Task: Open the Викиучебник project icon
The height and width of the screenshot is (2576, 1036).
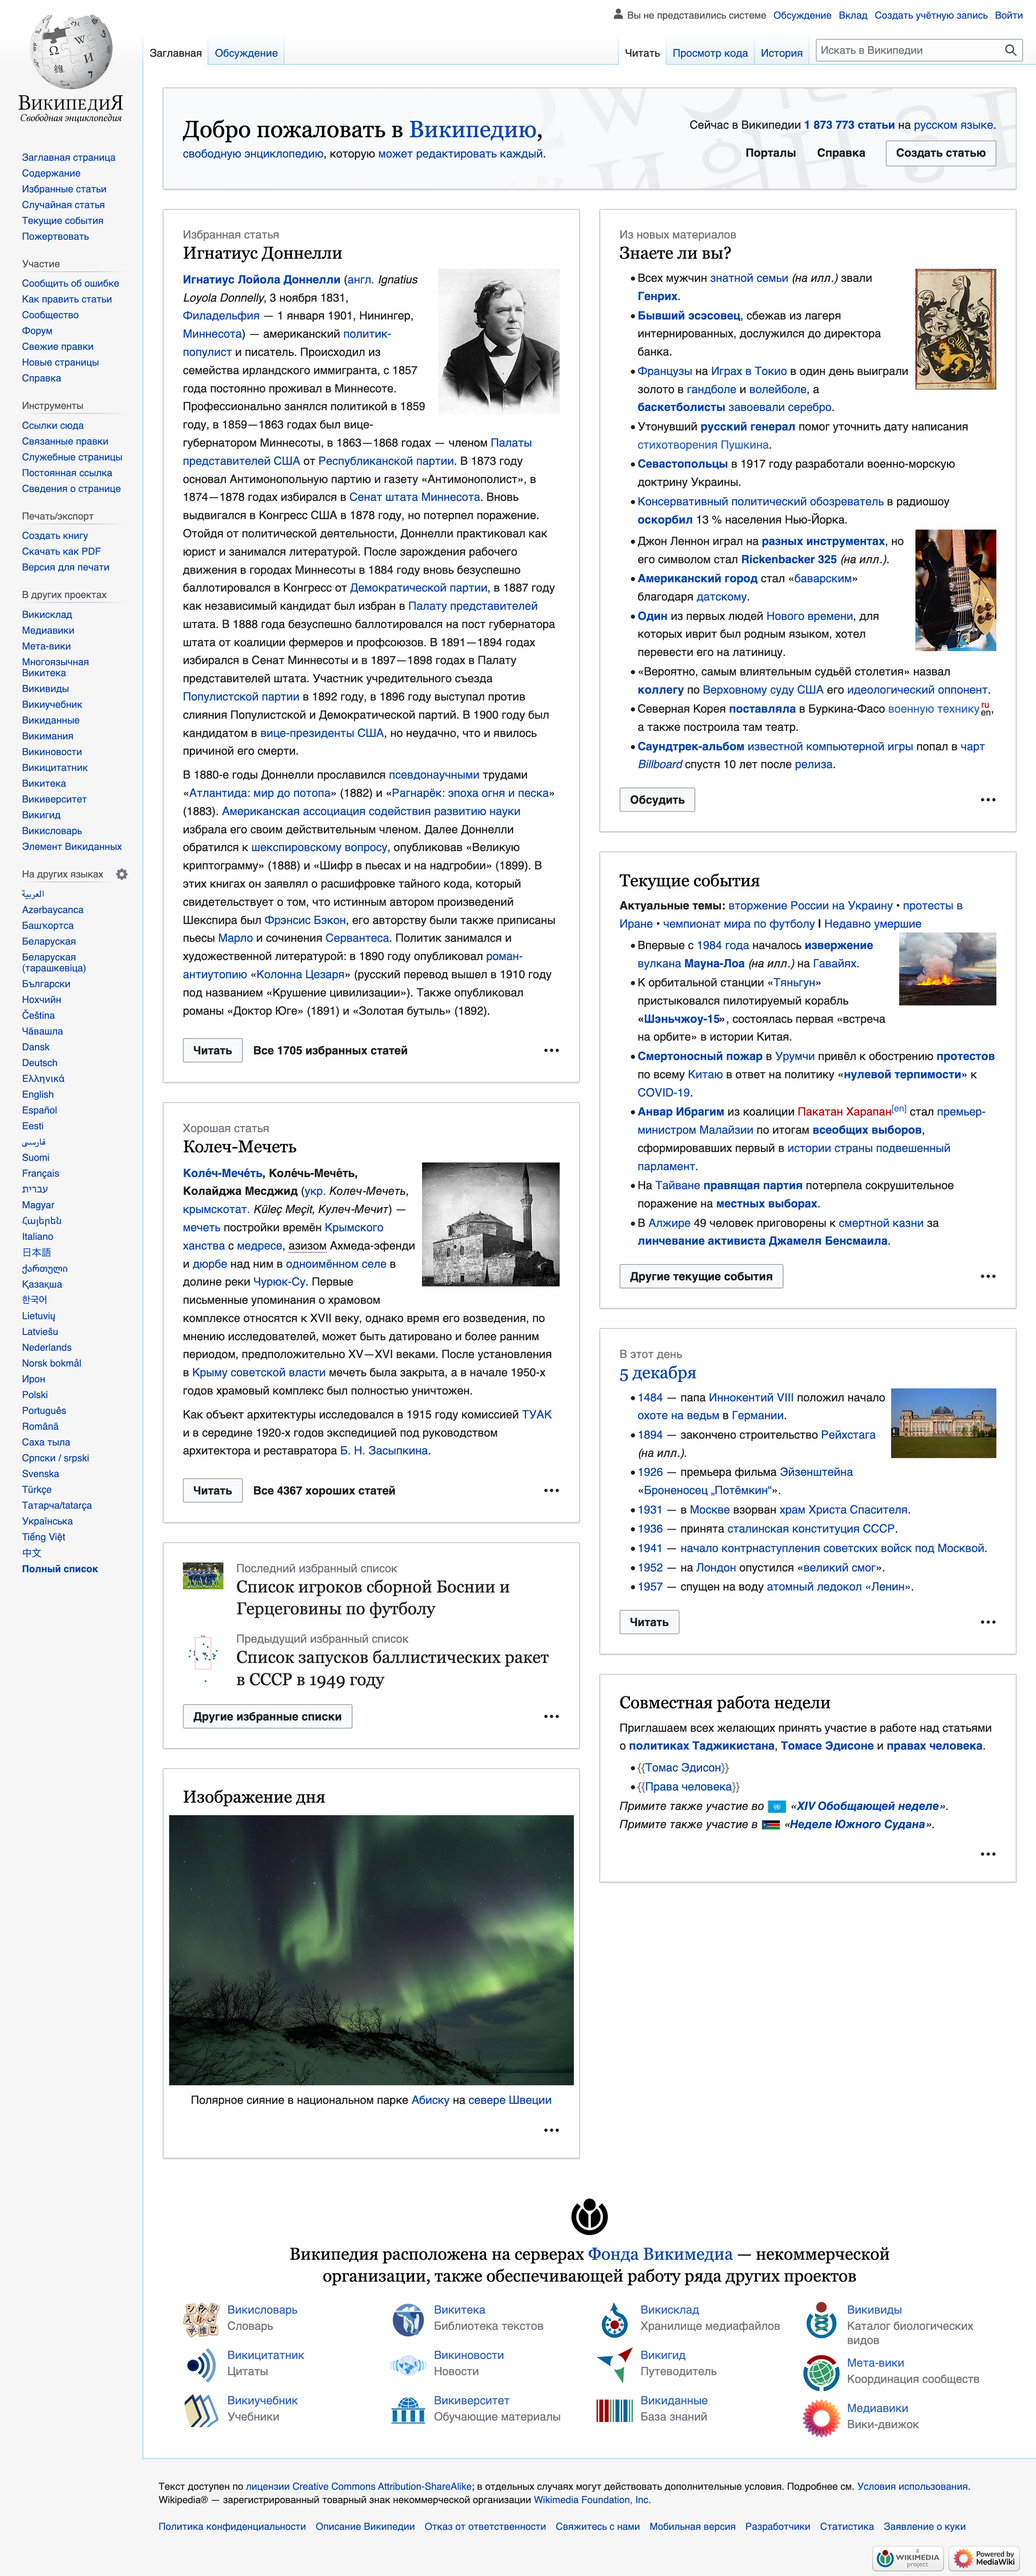Action: coord(201,2410)
